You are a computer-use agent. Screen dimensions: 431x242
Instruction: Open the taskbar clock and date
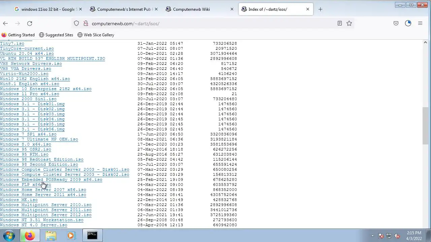point(414,236)
